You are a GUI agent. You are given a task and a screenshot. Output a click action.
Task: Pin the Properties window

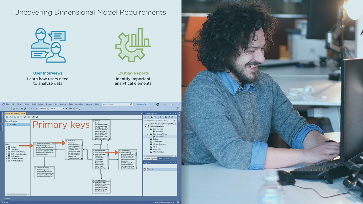click(x=173, y=162)
